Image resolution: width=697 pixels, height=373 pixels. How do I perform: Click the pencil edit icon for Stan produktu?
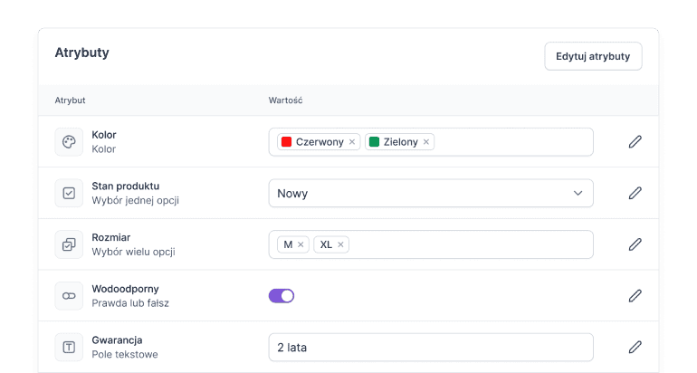(635, 193)
